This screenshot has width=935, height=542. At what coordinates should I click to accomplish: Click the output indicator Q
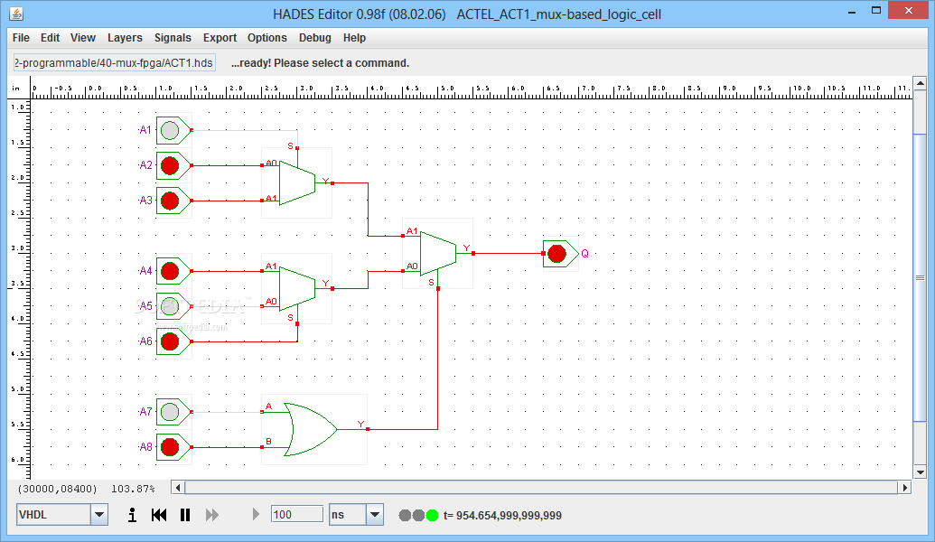558,254
